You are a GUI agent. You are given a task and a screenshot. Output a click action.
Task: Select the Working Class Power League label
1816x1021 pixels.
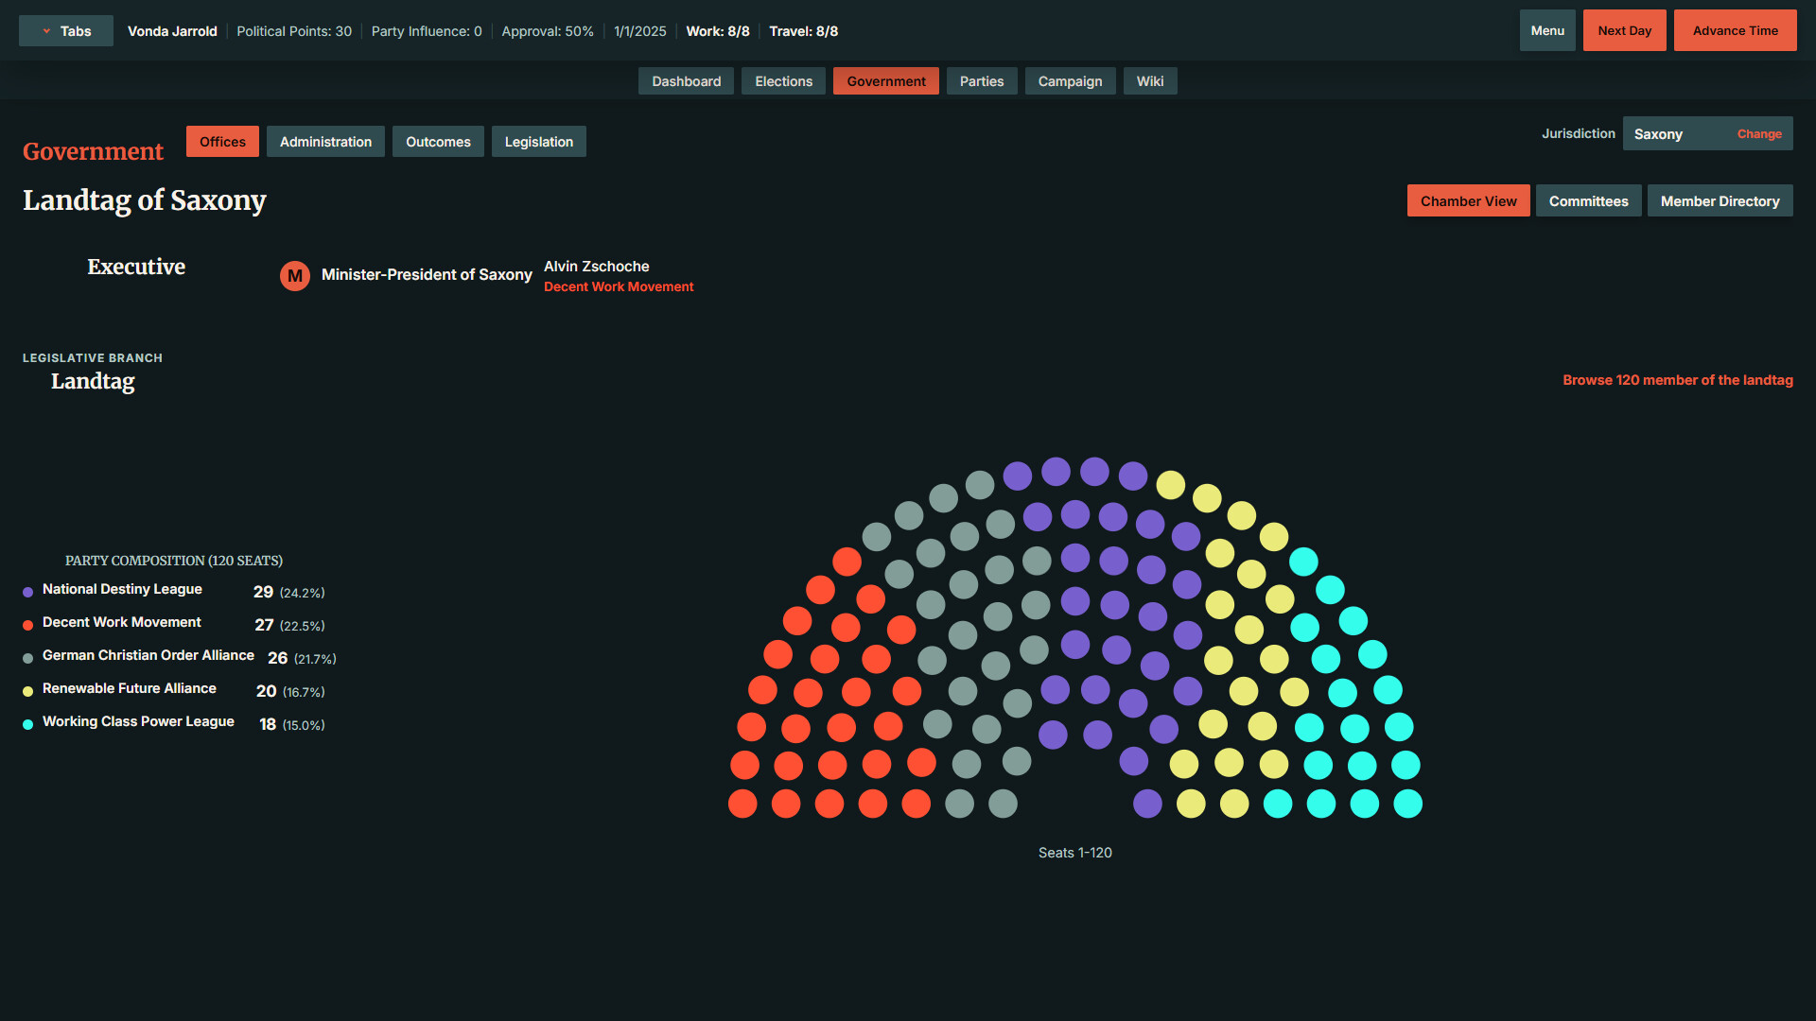(x=138, y=721)
